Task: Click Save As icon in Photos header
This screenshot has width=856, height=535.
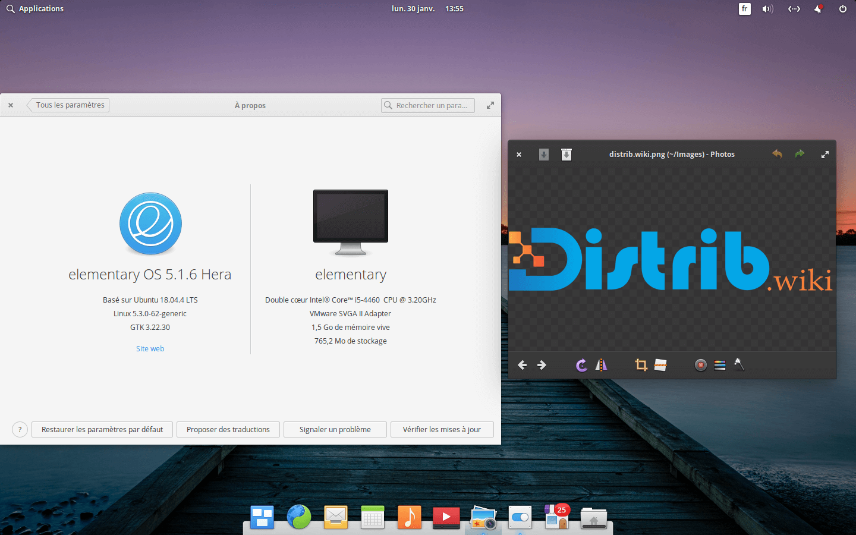Action: click(567, 155)
